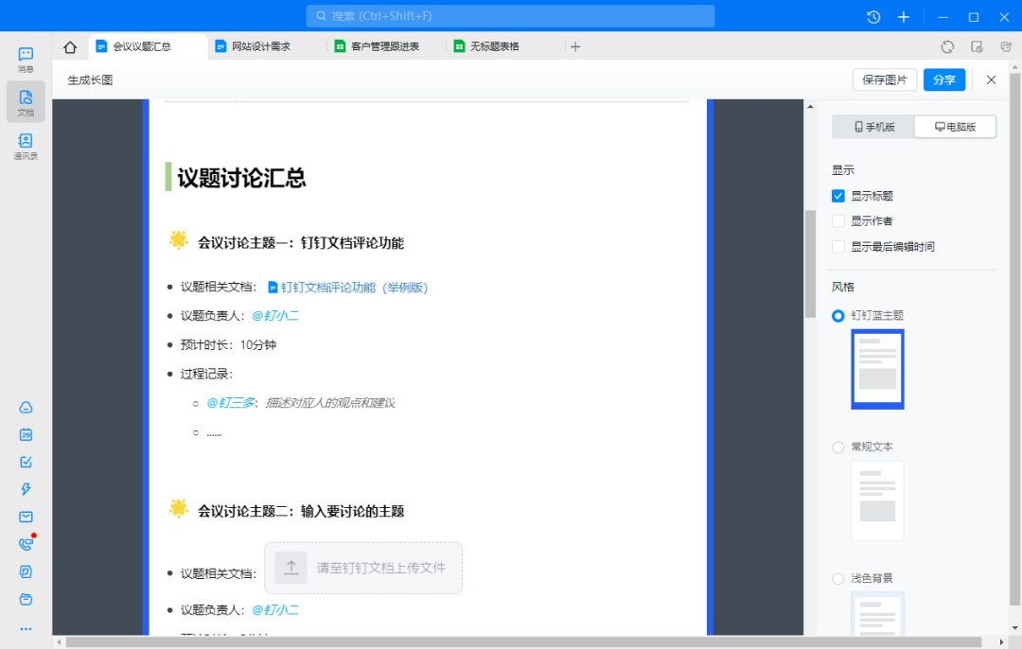Expand the three-dots more menu in the sidebar

(26, 628)
